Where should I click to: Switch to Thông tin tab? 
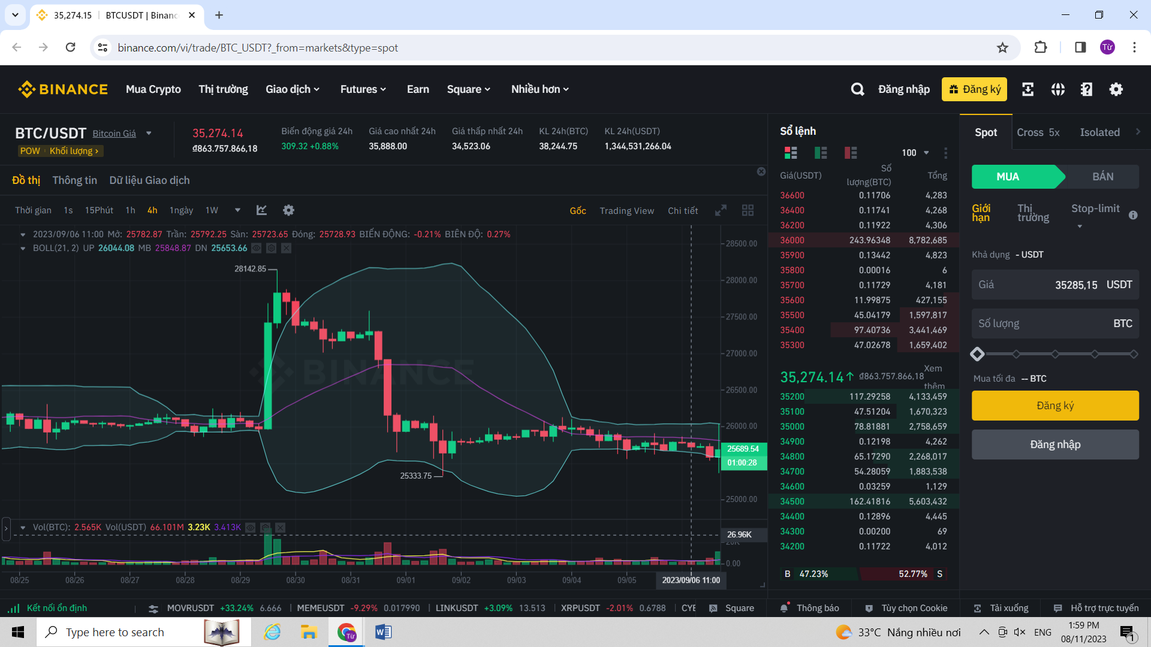[74, 180]
